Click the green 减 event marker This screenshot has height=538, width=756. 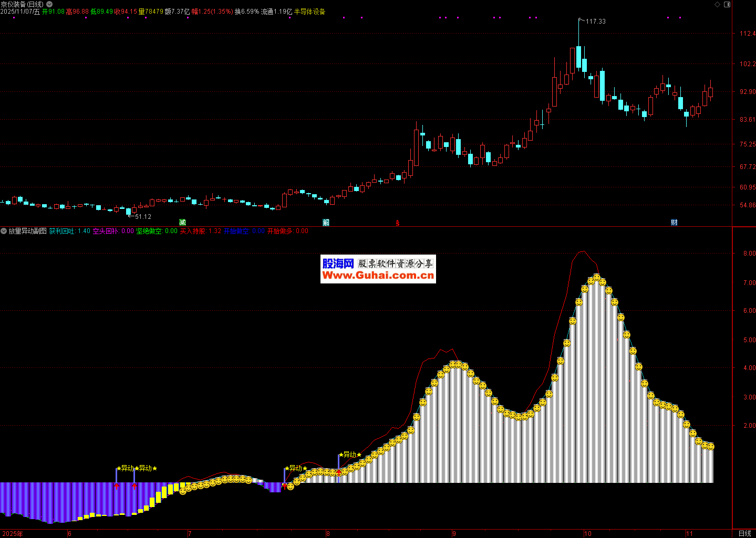pyautogui.click(x=182, y=223)
